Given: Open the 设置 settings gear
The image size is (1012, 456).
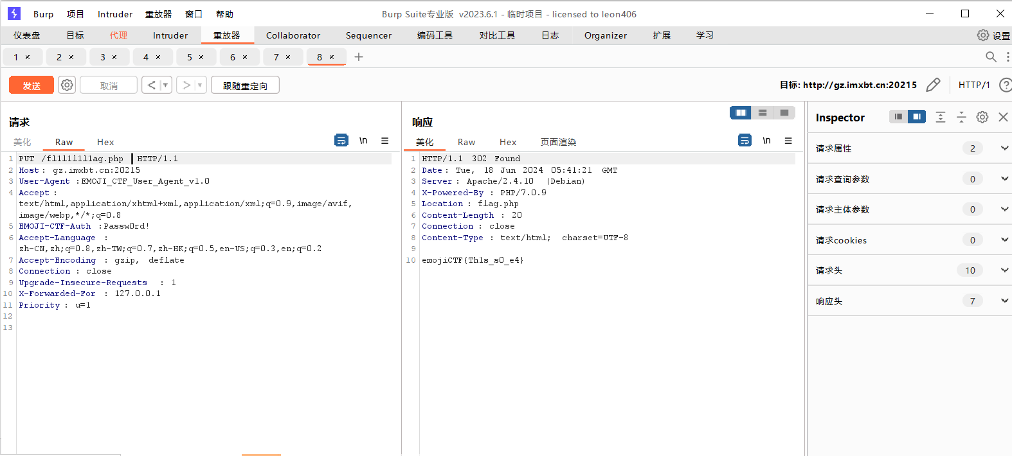Looking at the screenshot, I should [993, 35].
